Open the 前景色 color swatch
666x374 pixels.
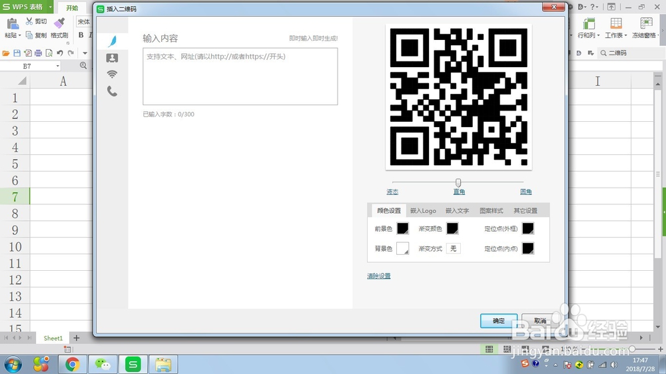(x=403, y=228)
